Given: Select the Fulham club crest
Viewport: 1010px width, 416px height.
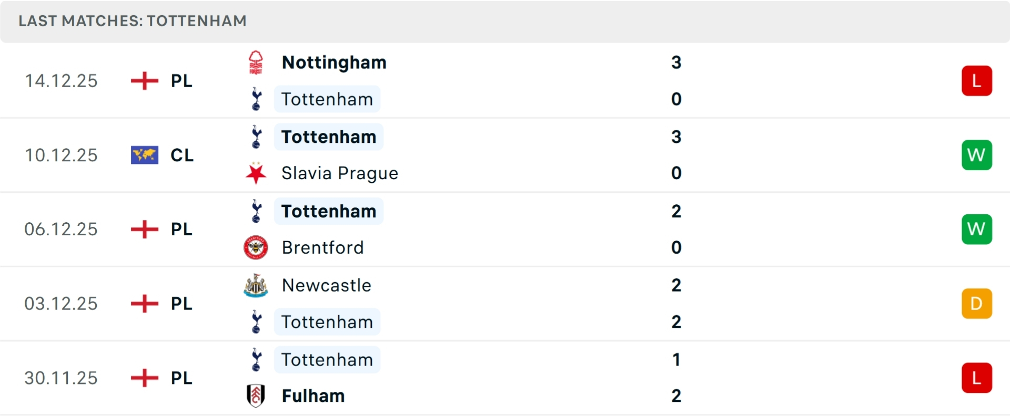Looking at the screenshot, I should click(256, 396).
